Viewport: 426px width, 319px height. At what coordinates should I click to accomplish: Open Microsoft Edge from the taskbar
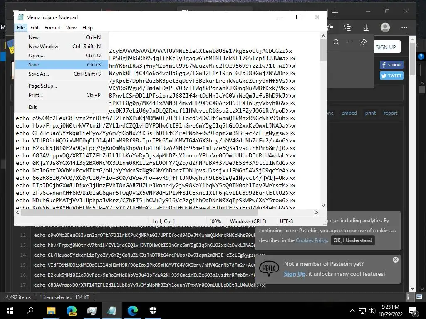(x=133, y=311)
